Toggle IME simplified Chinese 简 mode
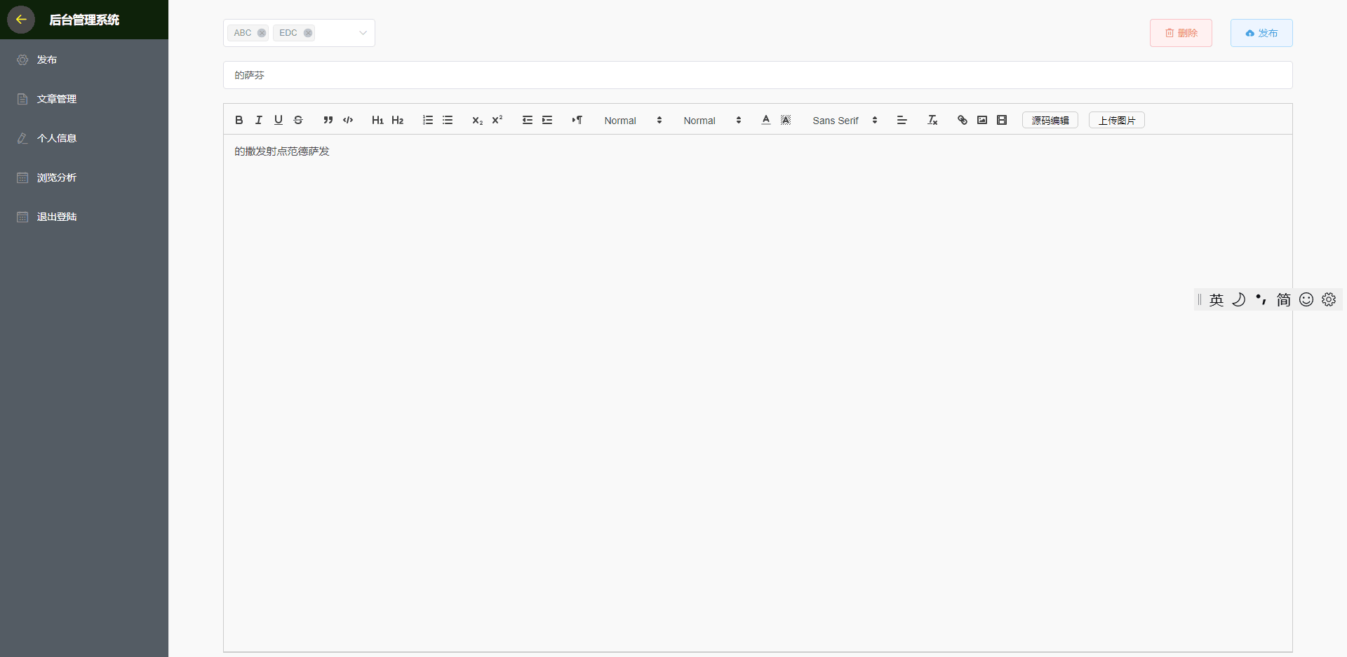1347x657 pixels. coord(1284,299)
